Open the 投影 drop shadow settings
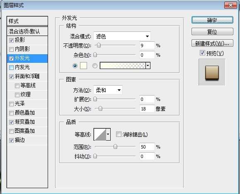 coord(20,40)
